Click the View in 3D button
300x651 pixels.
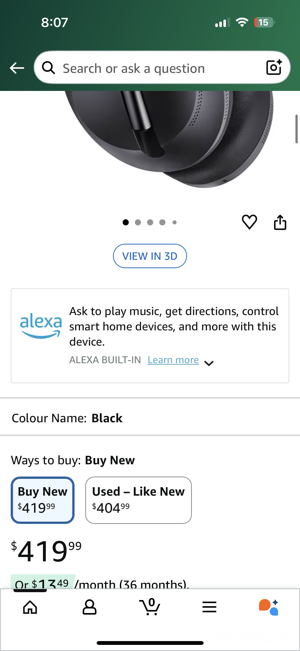150,256
